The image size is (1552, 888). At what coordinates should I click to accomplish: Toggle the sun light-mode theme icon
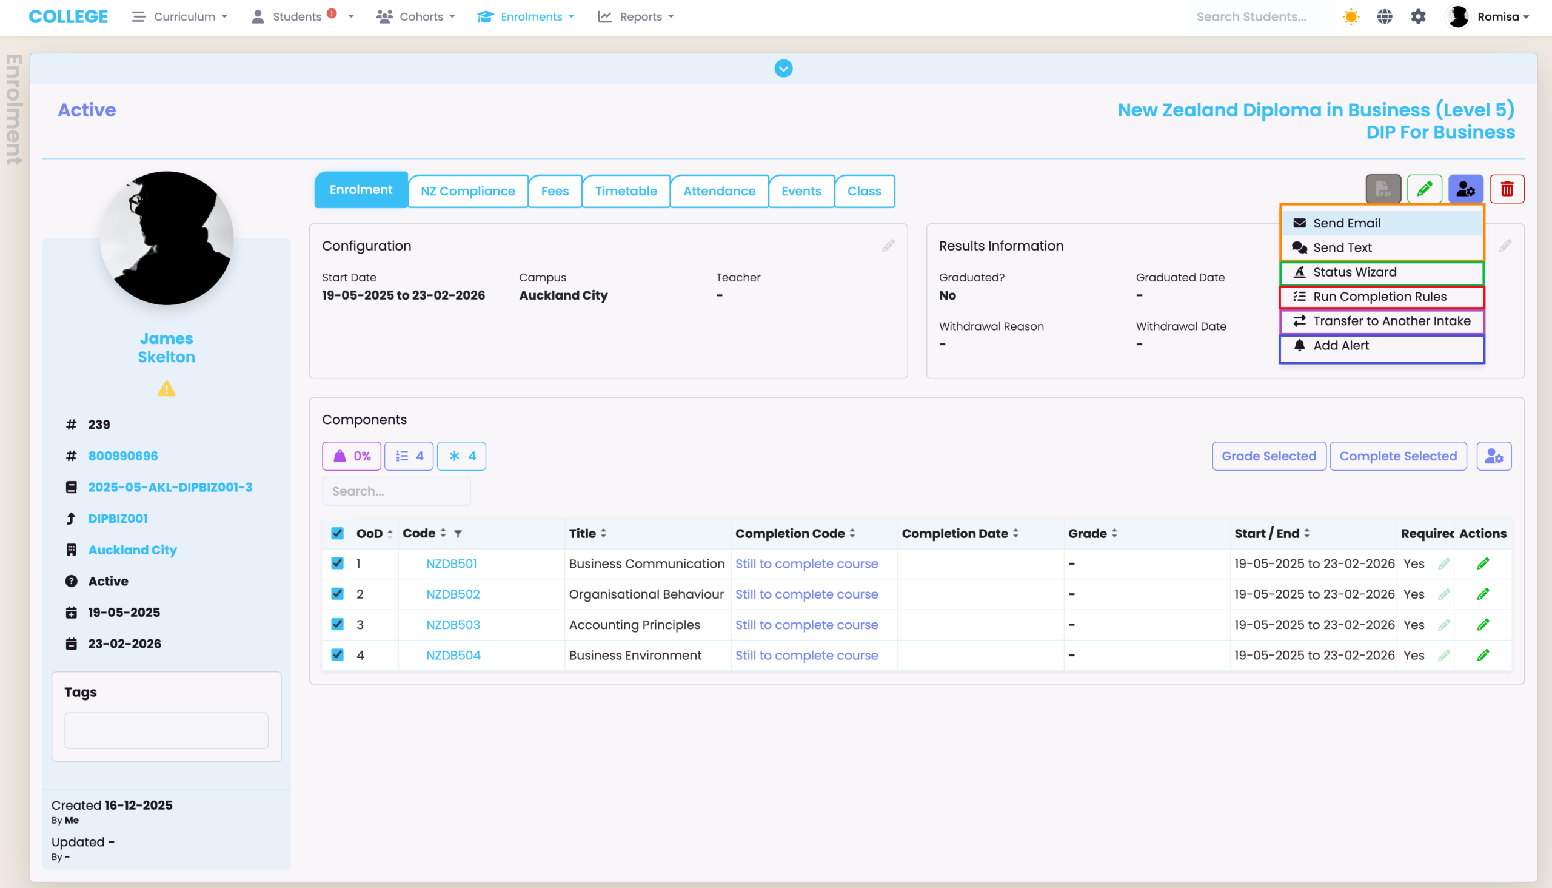coord(1351,16)
